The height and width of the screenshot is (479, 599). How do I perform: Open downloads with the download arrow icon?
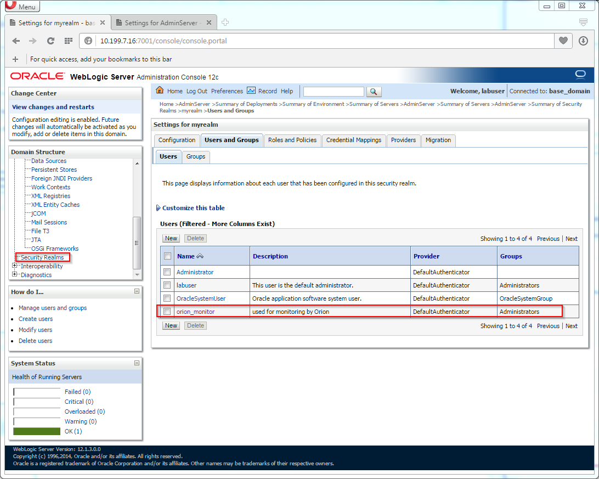pyautogui.click(x=583, y=41)
